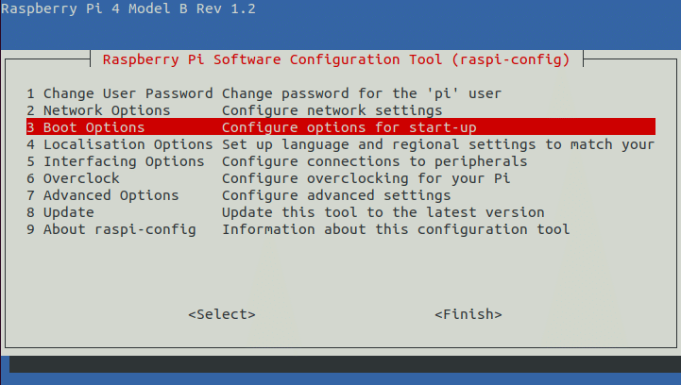Open Interfacing Options entry
681x385 pixels.
point(115,161)
